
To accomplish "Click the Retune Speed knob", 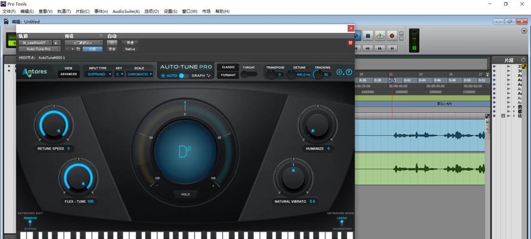I will tap(54, 124).
